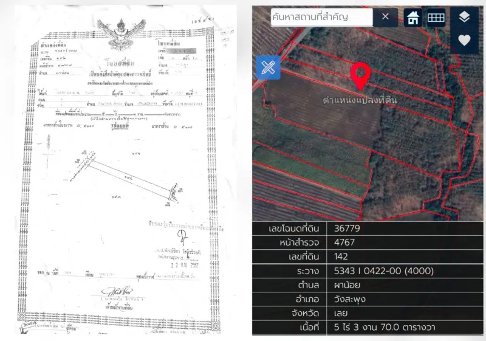Click the เนื้อที่ area value row
This screenshot has height=341, width=486.
pyautogui.click(x=368, y=328)
